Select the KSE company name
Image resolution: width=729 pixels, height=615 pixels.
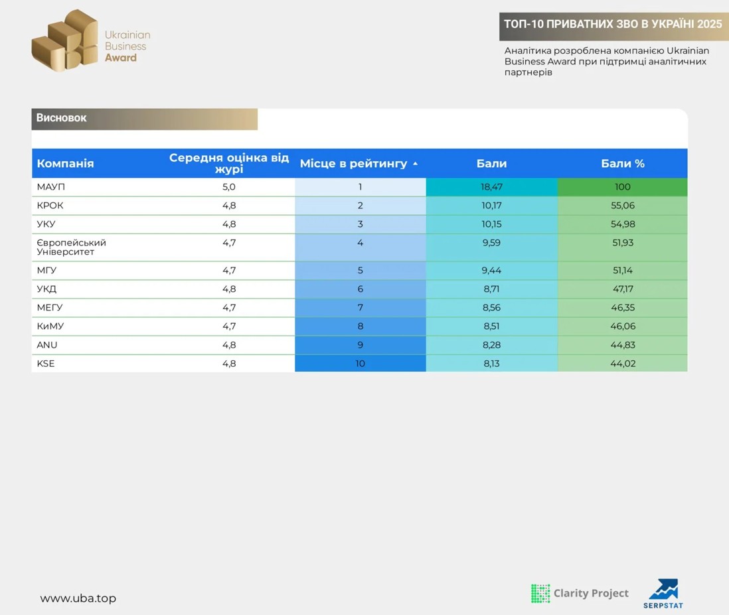click(46, 364)
